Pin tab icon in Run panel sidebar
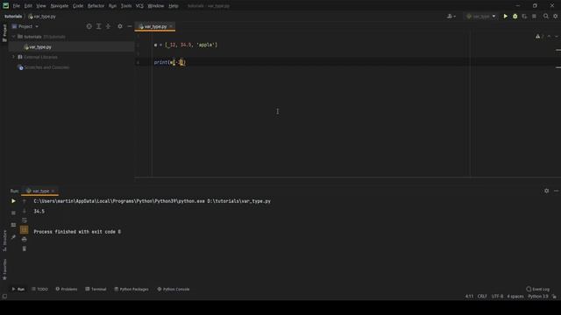The width and height of the screenshot is (561, 315). 14,237
